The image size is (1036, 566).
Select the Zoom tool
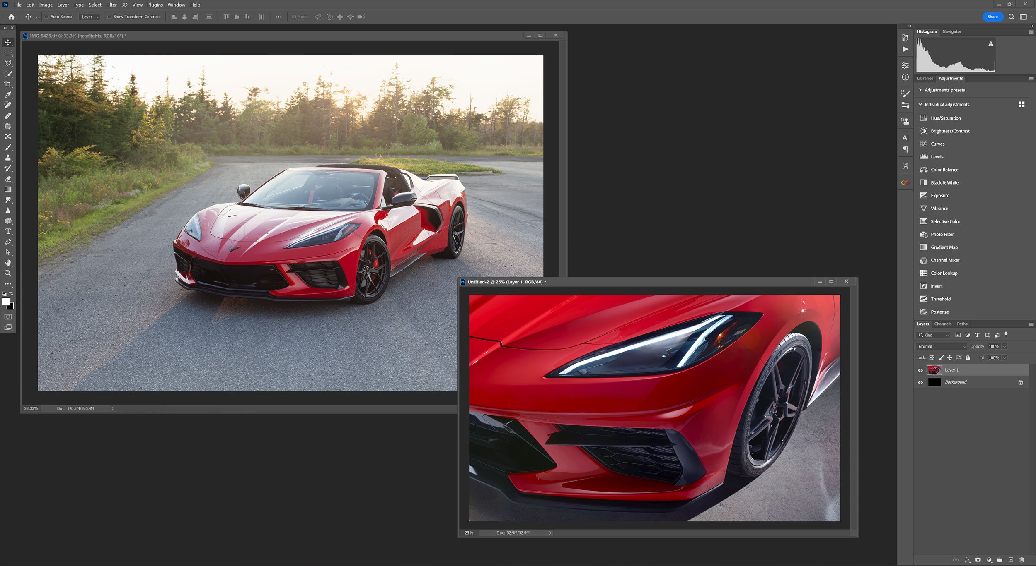tap(8, 273)
